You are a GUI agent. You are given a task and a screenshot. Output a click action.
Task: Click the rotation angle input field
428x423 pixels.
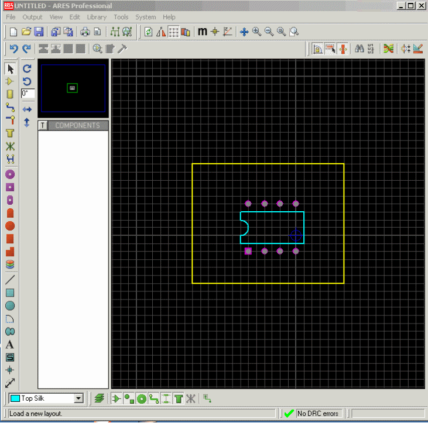(x=28, y=93)
